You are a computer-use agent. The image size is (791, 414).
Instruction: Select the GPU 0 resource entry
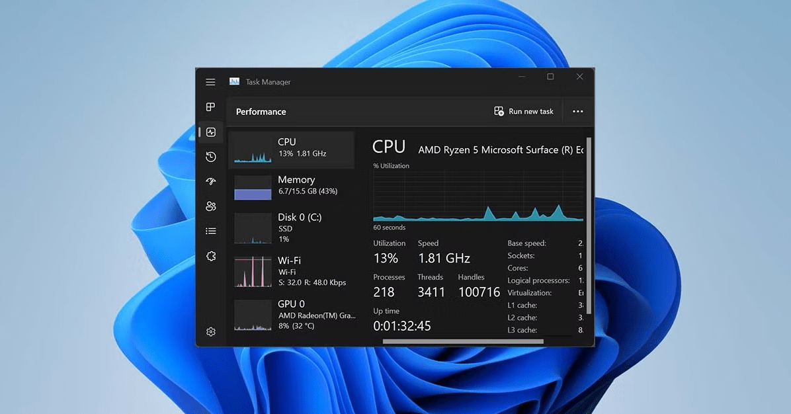tap(292, 315)
